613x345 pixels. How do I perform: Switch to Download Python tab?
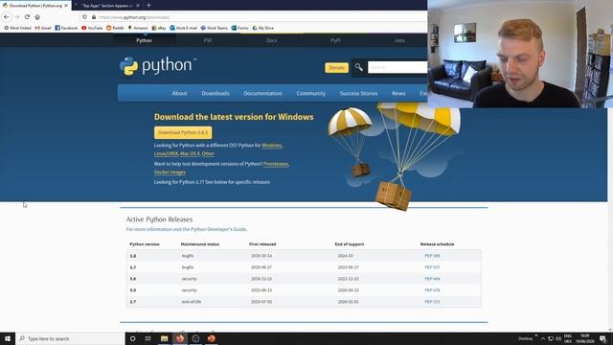[35, 6]
